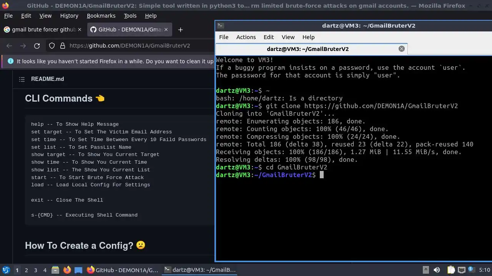The height and width of the screenshot is (276, 492).
Task: Open the Firefox Tools menu
Action: coord(130,16)
